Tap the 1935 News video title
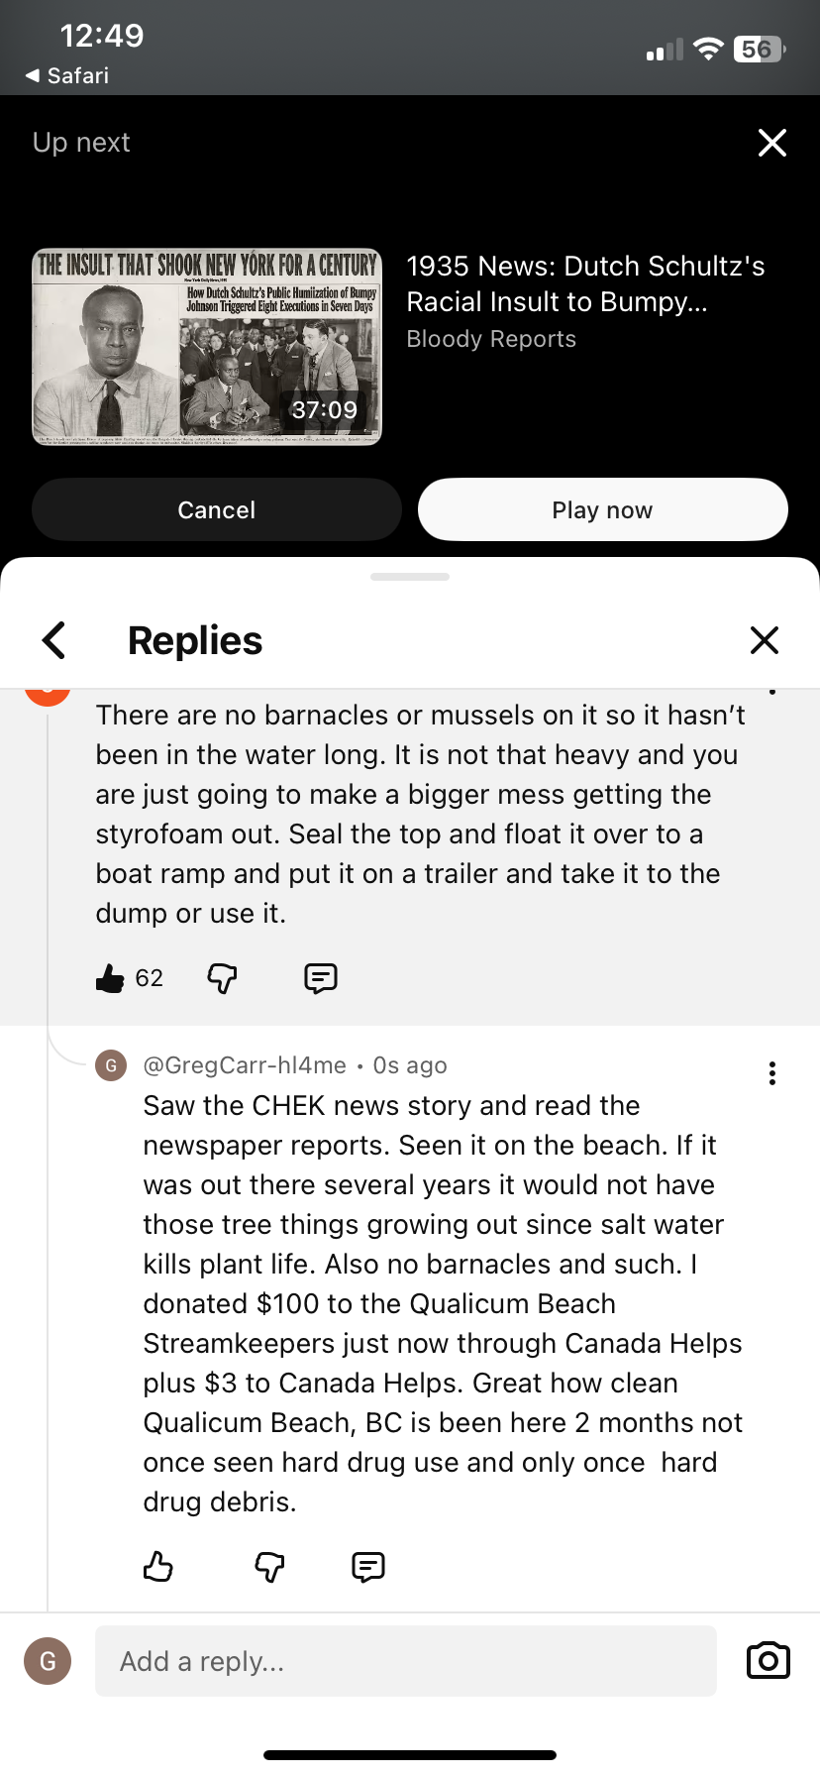The height and width of the screenshot is (1776, 820). [585, 283]
